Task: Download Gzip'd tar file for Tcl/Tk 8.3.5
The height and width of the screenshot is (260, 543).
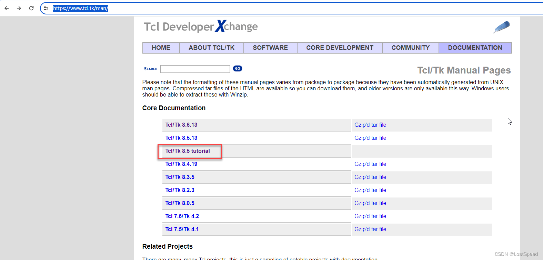Action: [x=370, y=177]
